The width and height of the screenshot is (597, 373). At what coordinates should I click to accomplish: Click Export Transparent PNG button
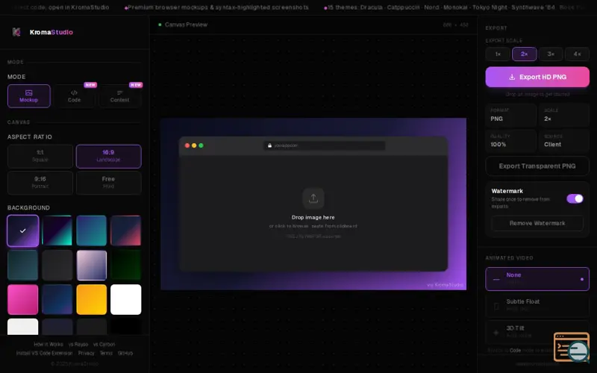pyautogui.click(x=537, y=166)
